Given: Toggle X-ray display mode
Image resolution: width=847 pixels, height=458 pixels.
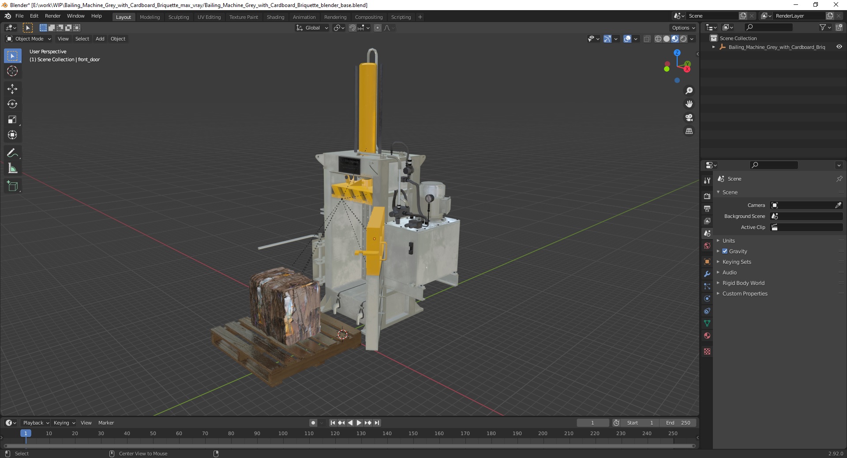Looking at the screenshot, I should click(x=647, y=39).
